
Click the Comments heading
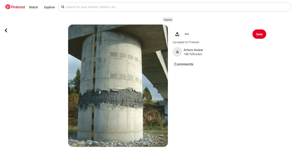tap(184, 64)
